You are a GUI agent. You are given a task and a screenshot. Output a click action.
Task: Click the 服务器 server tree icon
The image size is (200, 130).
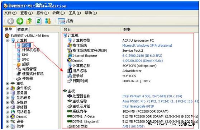click(x=13, y=93)
